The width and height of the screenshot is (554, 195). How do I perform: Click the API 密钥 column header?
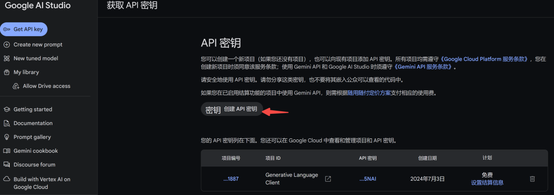point(368,158)
